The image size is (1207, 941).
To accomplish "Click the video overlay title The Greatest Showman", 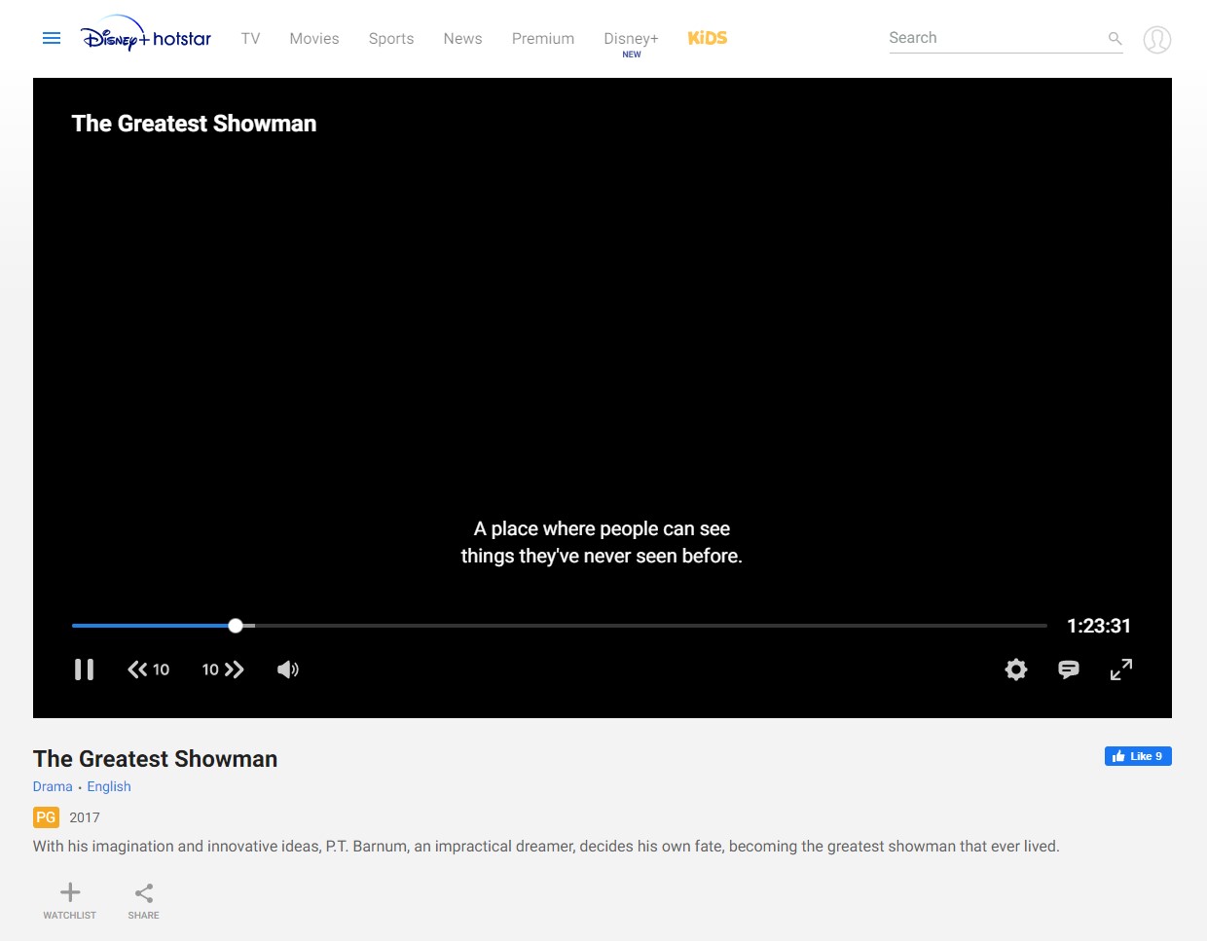I will click(x=194, y=124).
